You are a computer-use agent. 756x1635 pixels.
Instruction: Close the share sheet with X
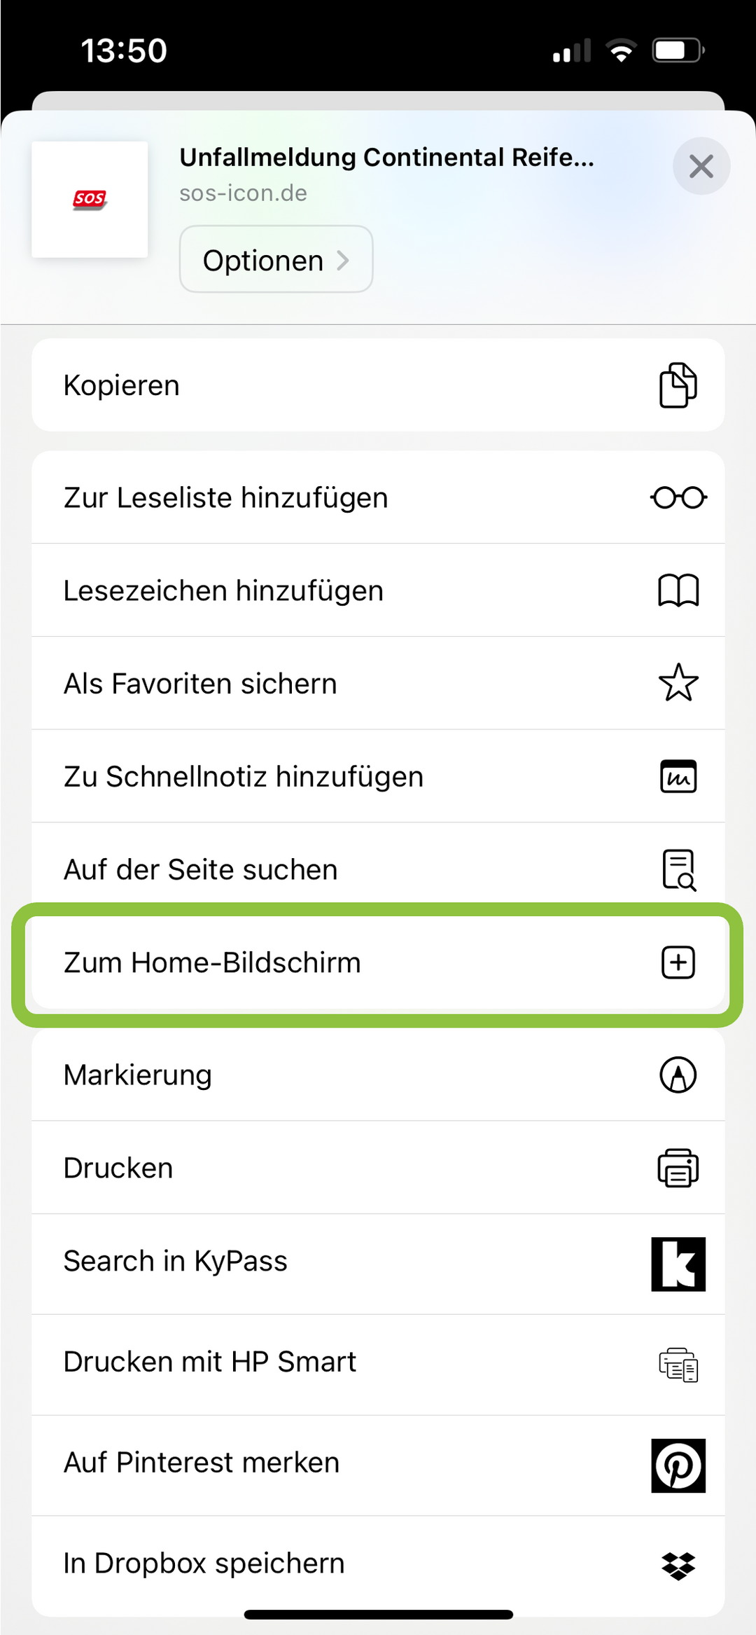pos(701,167)
